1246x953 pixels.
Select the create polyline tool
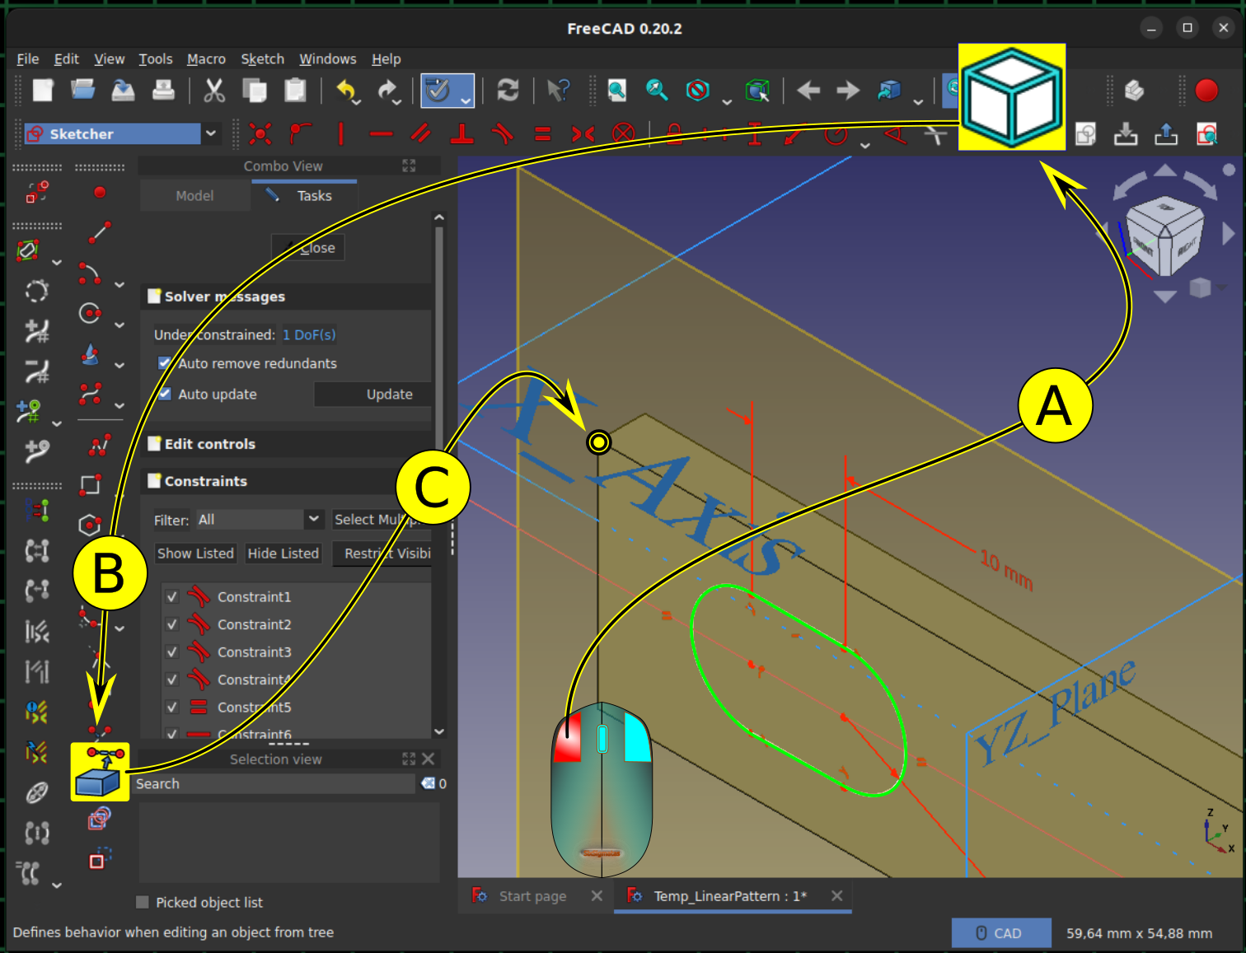click(100, 446)
